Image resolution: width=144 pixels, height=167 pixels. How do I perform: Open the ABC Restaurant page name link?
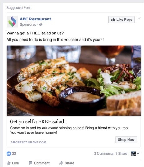click(35, 19)
